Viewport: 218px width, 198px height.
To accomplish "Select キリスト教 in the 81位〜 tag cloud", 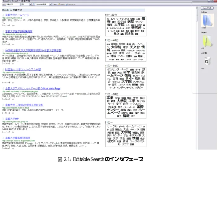I will [135, 135].
